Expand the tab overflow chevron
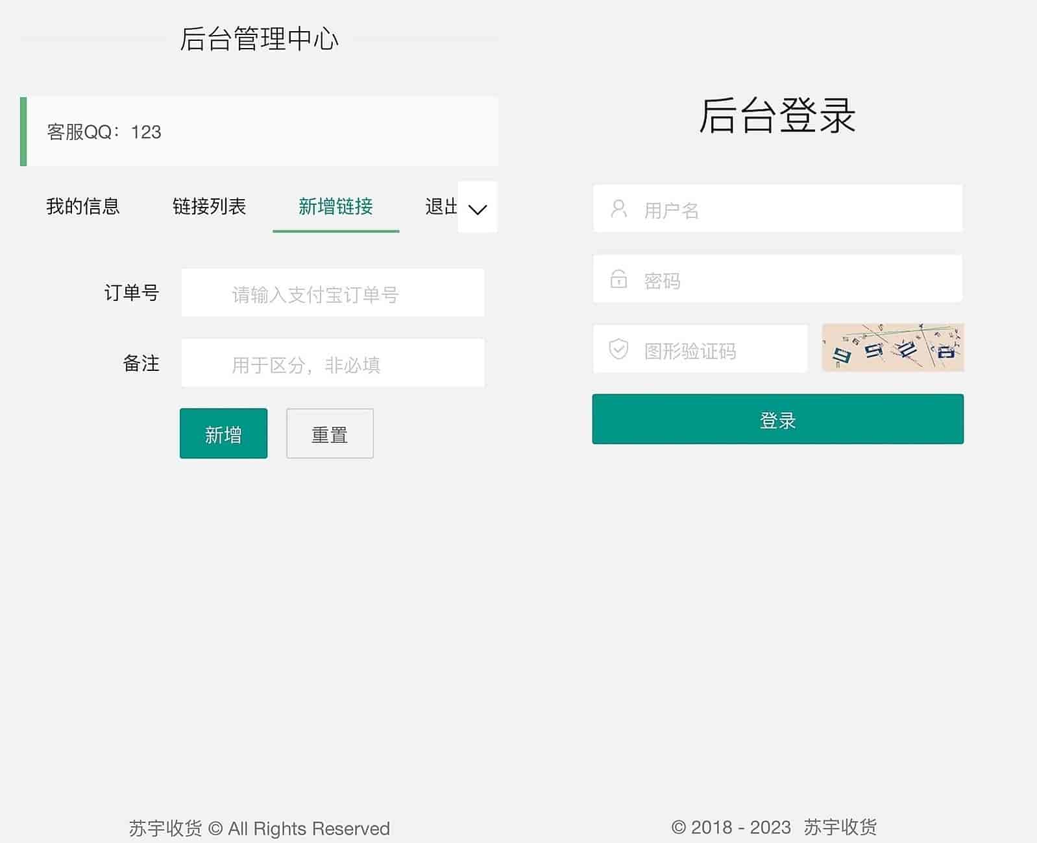Viewport: 1037px width, 843px height. (478, 208)
